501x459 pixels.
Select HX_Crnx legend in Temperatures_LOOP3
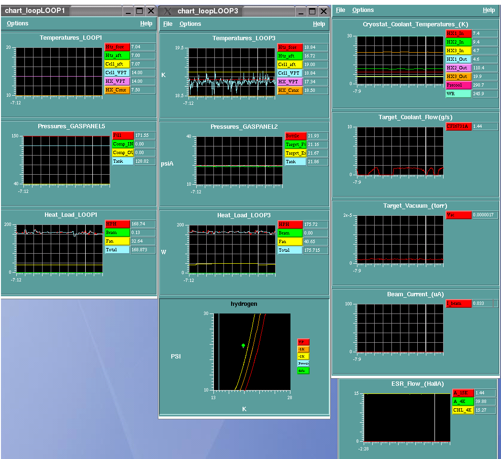coord(290,90)
